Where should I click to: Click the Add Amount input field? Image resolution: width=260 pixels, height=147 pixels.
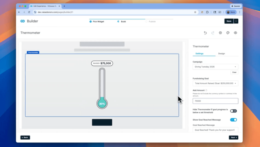tap(215, 101)
